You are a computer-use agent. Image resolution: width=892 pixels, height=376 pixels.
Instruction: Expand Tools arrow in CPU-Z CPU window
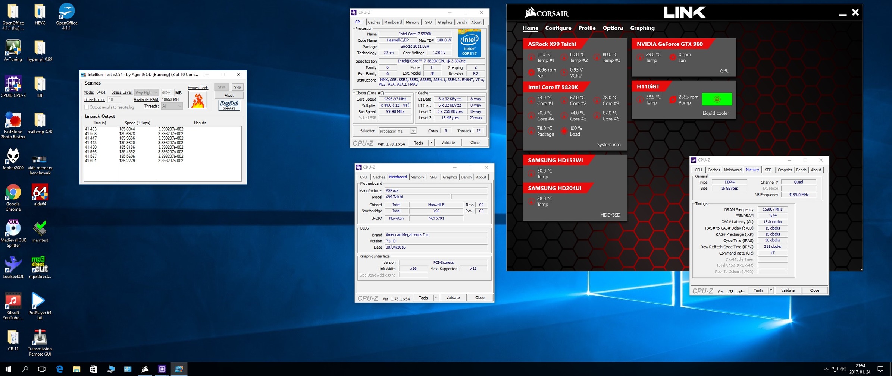click(431, 143)
